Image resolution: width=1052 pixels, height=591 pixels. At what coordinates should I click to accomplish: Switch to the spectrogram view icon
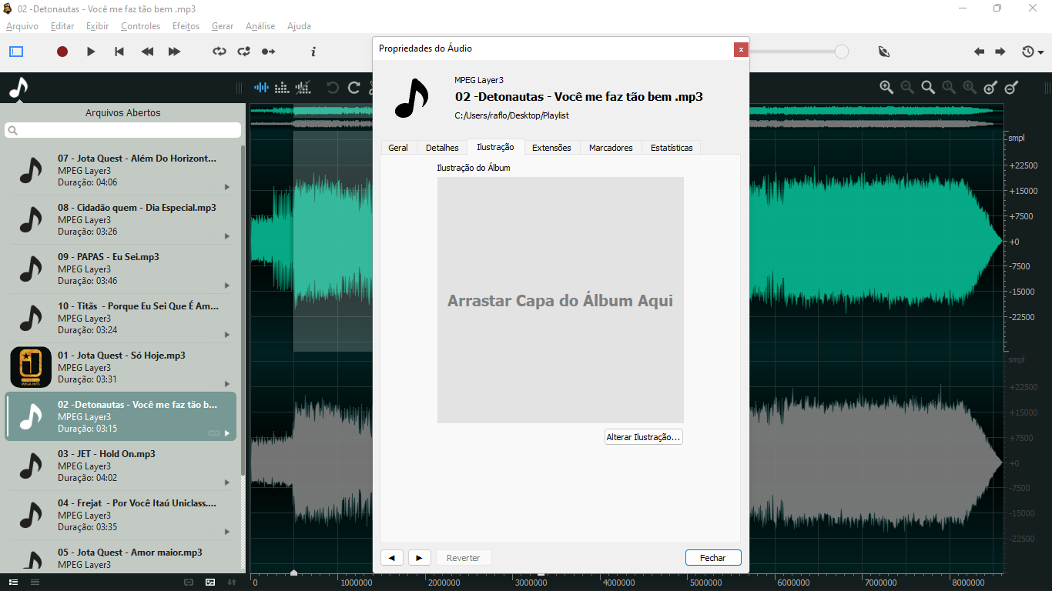pos(283,88)
